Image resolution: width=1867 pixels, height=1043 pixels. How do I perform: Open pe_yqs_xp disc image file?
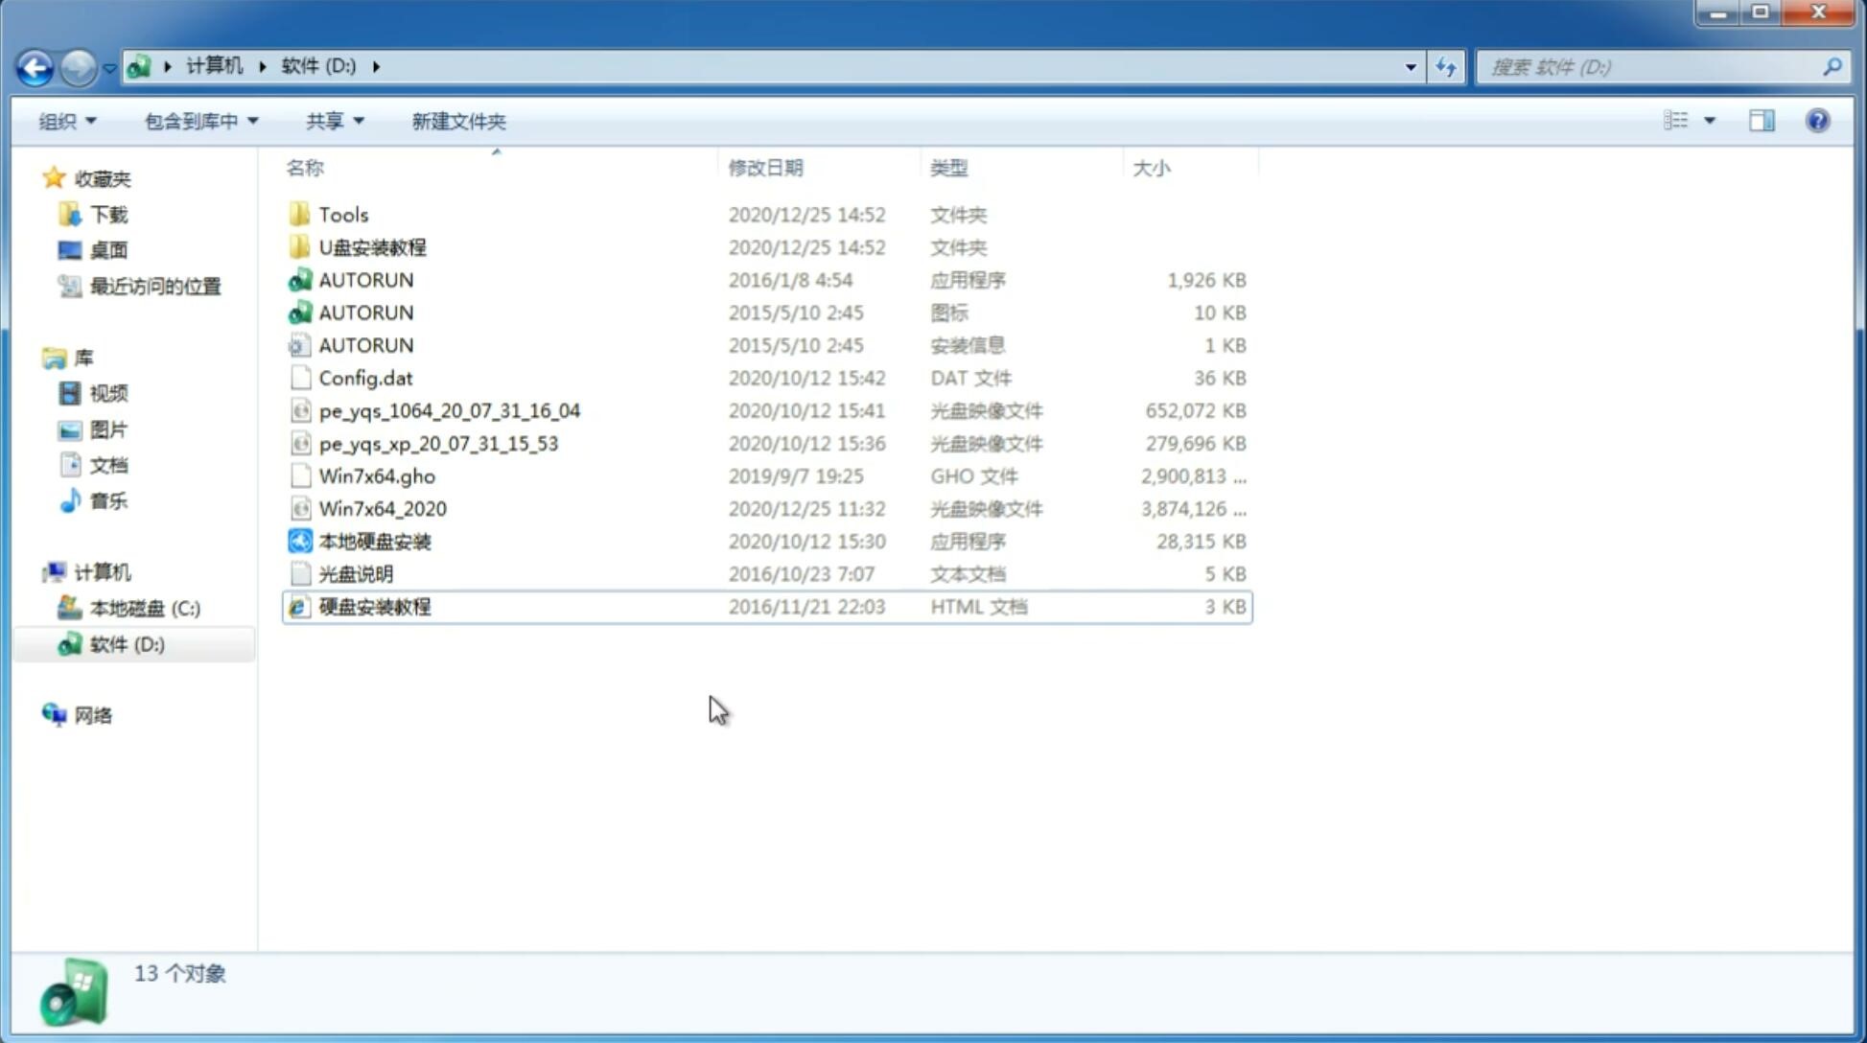pos(438,442)
